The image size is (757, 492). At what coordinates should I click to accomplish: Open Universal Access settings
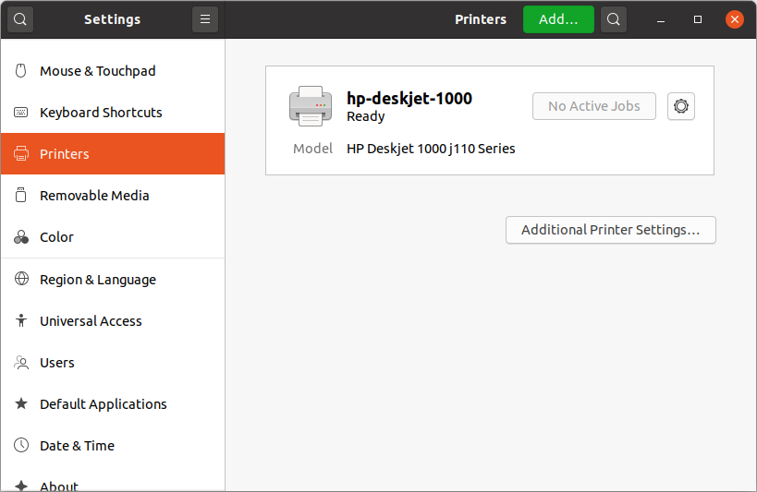tap(113, 320)
